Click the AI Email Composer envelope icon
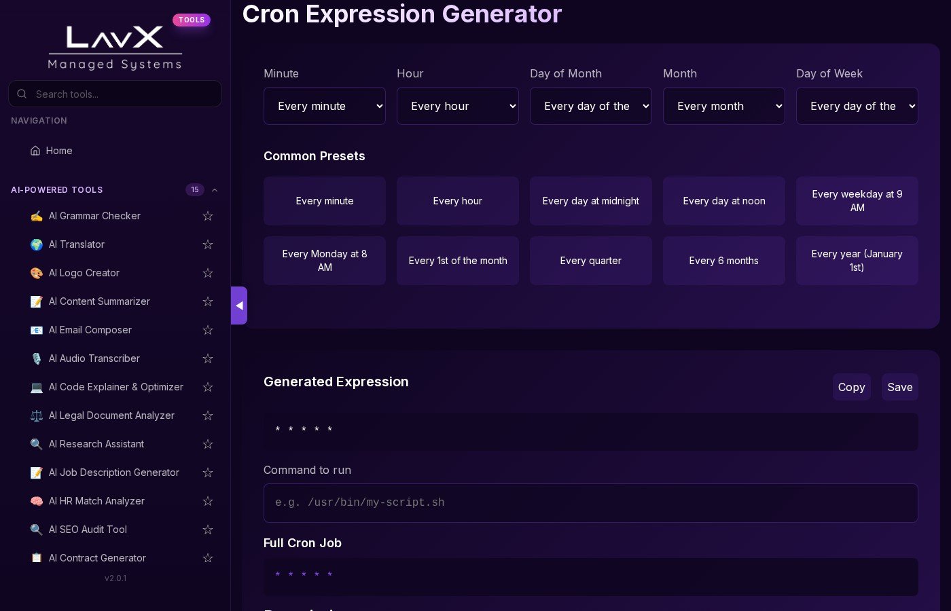 [x=37, y=330]
